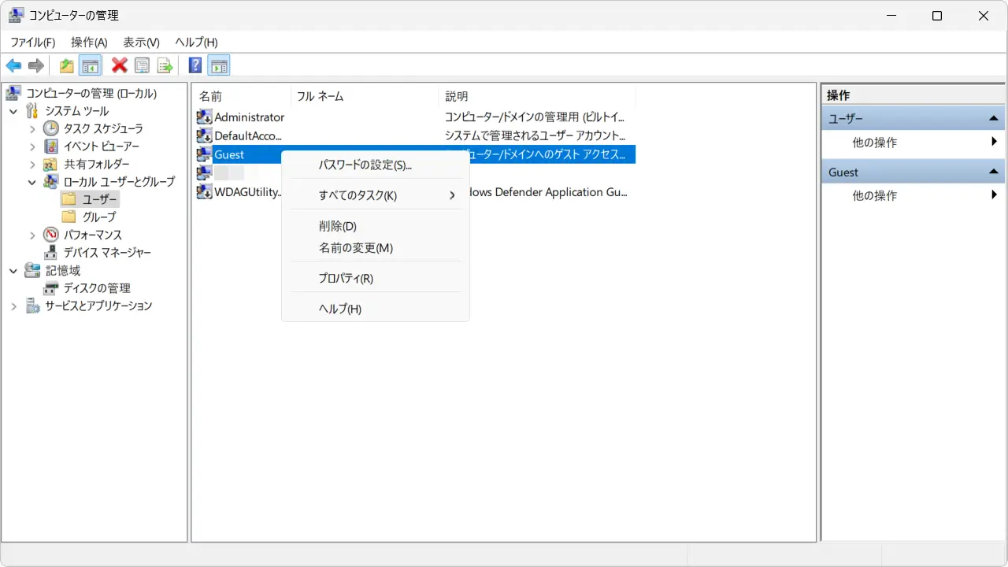The height and width of the screenshot is (567, 1008).
Task: Select the デバイス マネージャー label in tree
Action: 107,253
